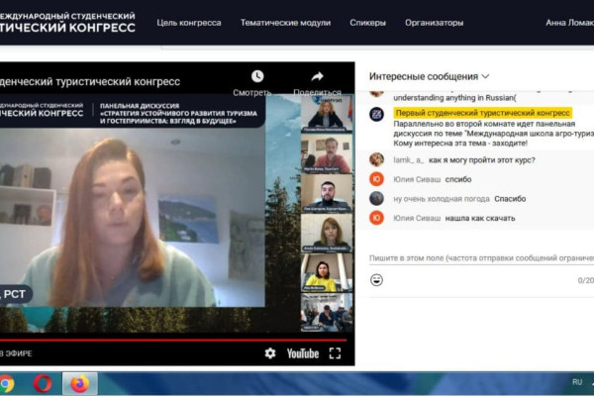Click the Share arrow icon

coord(317,76)
